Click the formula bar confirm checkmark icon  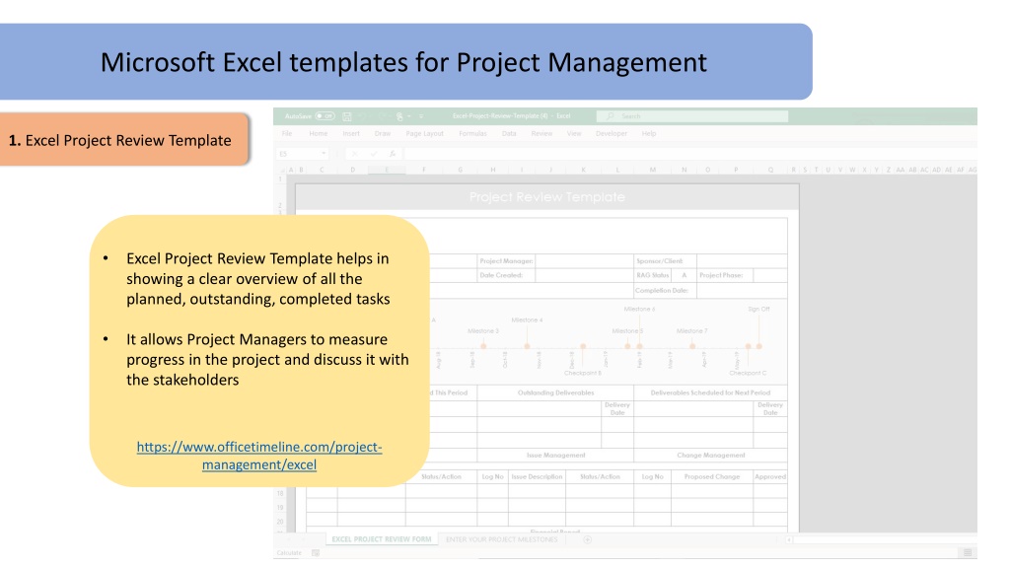[374, 154]
